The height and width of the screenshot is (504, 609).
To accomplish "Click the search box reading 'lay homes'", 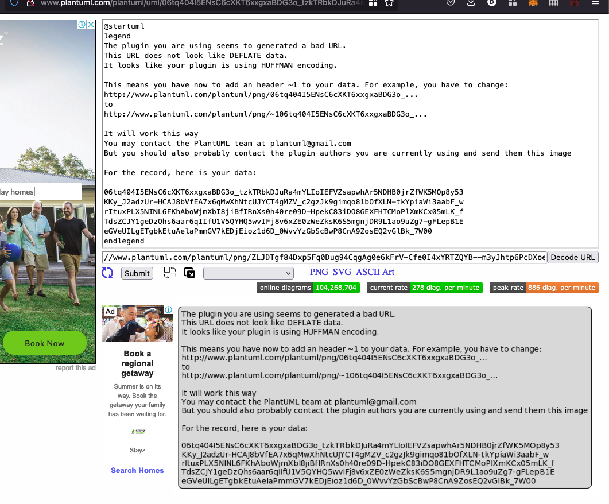I will coord(41,192).
